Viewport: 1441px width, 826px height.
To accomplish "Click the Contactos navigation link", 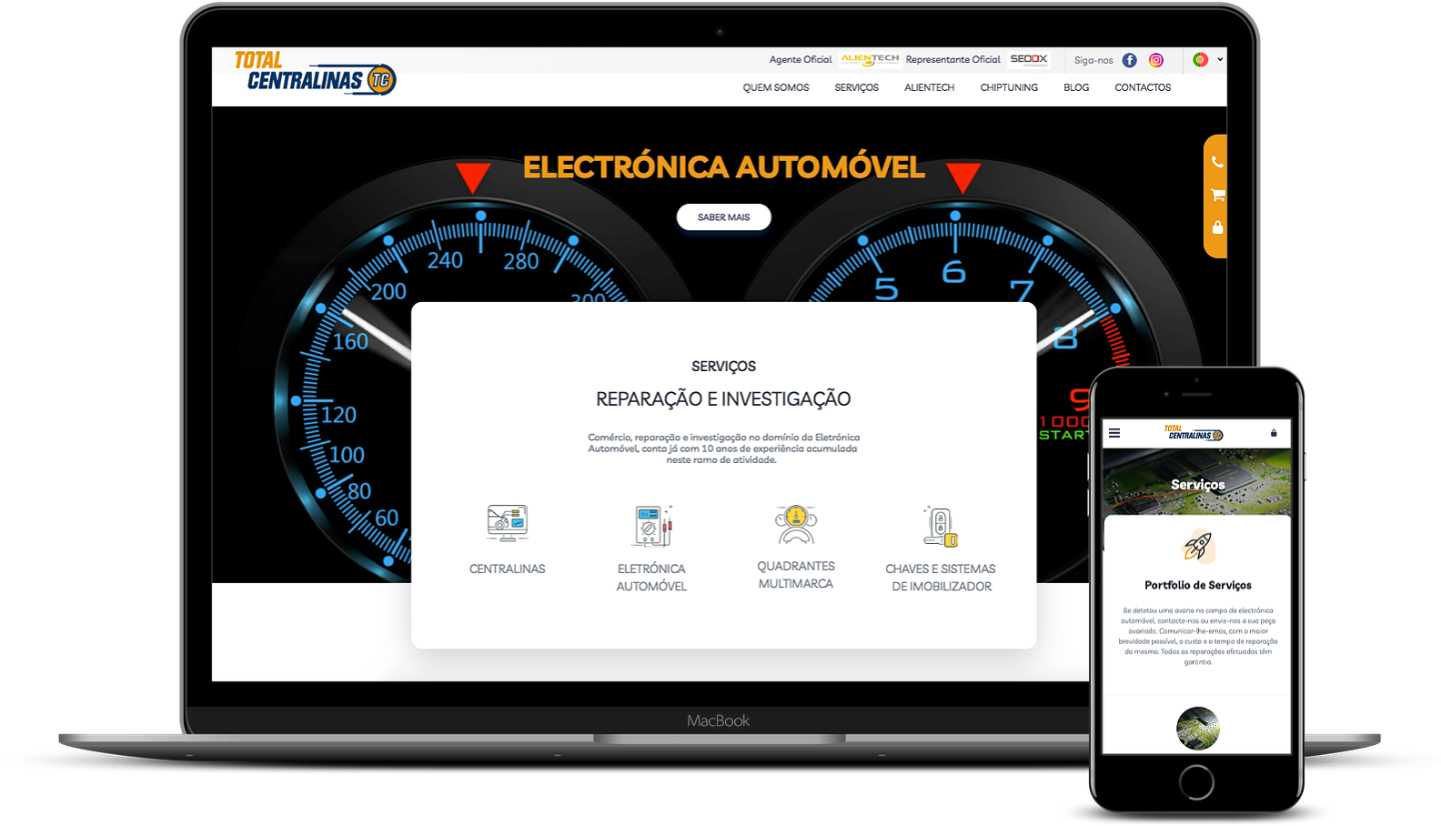I will [x=1143, y=88].
